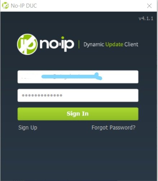Click the green vertical divider beside the logo
Viewport: 158px width, 181px height.
tap(79, 44)
